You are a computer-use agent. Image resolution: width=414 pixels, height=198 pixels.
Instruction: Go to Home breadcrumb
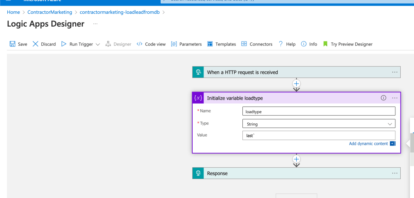13,12
